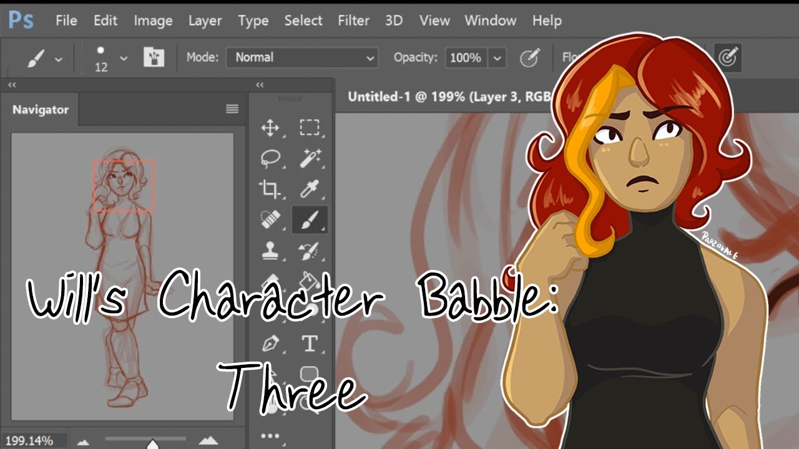Select the Clone Stamp tool

(x=270, y=251)
